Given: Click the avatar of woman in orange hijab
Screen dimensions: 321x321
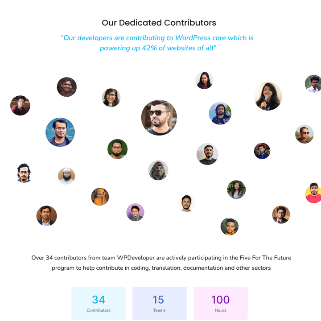Looking at the screenshot, I should tap(100, 197).
